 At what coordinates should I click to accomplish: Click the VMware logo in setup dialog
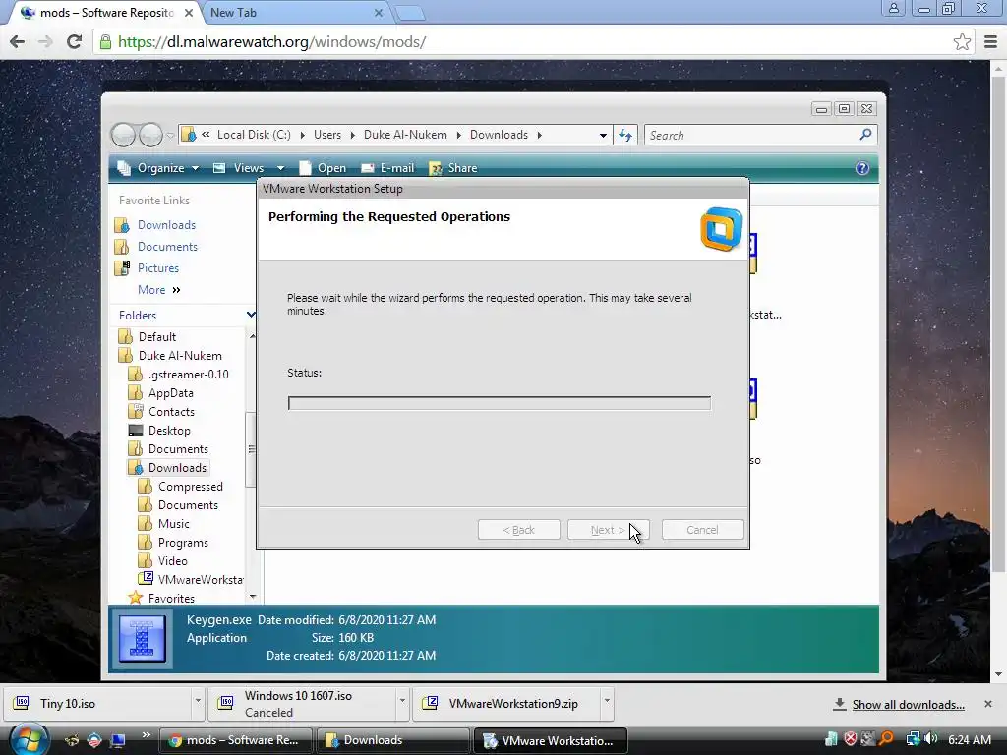click(x=721, y=228)
